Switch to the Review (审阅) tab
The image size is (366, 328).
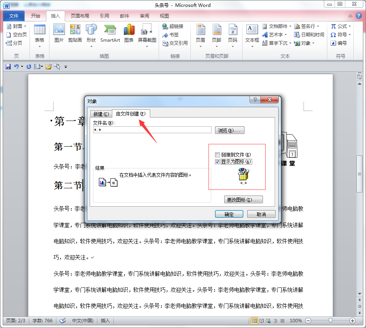click(144, 16)
